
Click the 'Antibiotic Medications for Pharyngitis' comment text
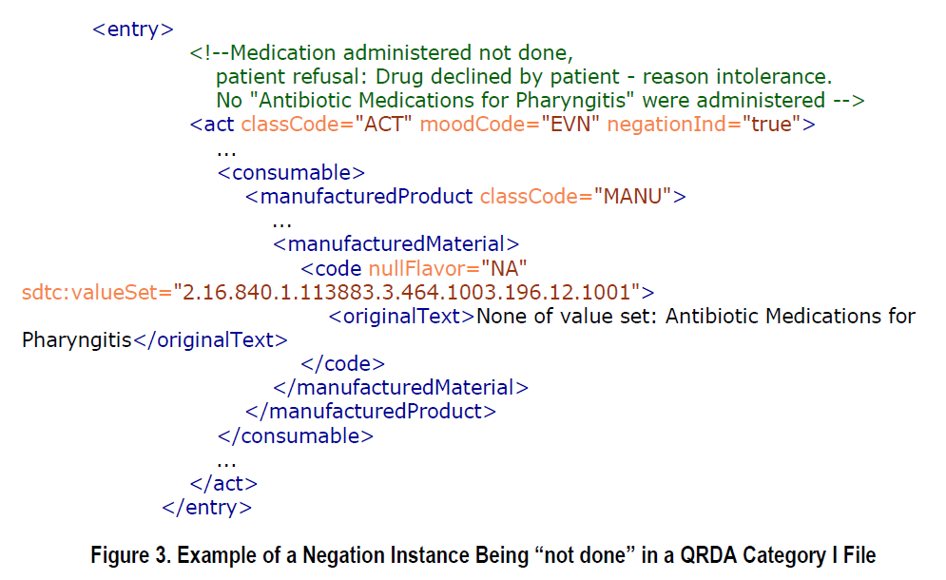tap(442, 100)
